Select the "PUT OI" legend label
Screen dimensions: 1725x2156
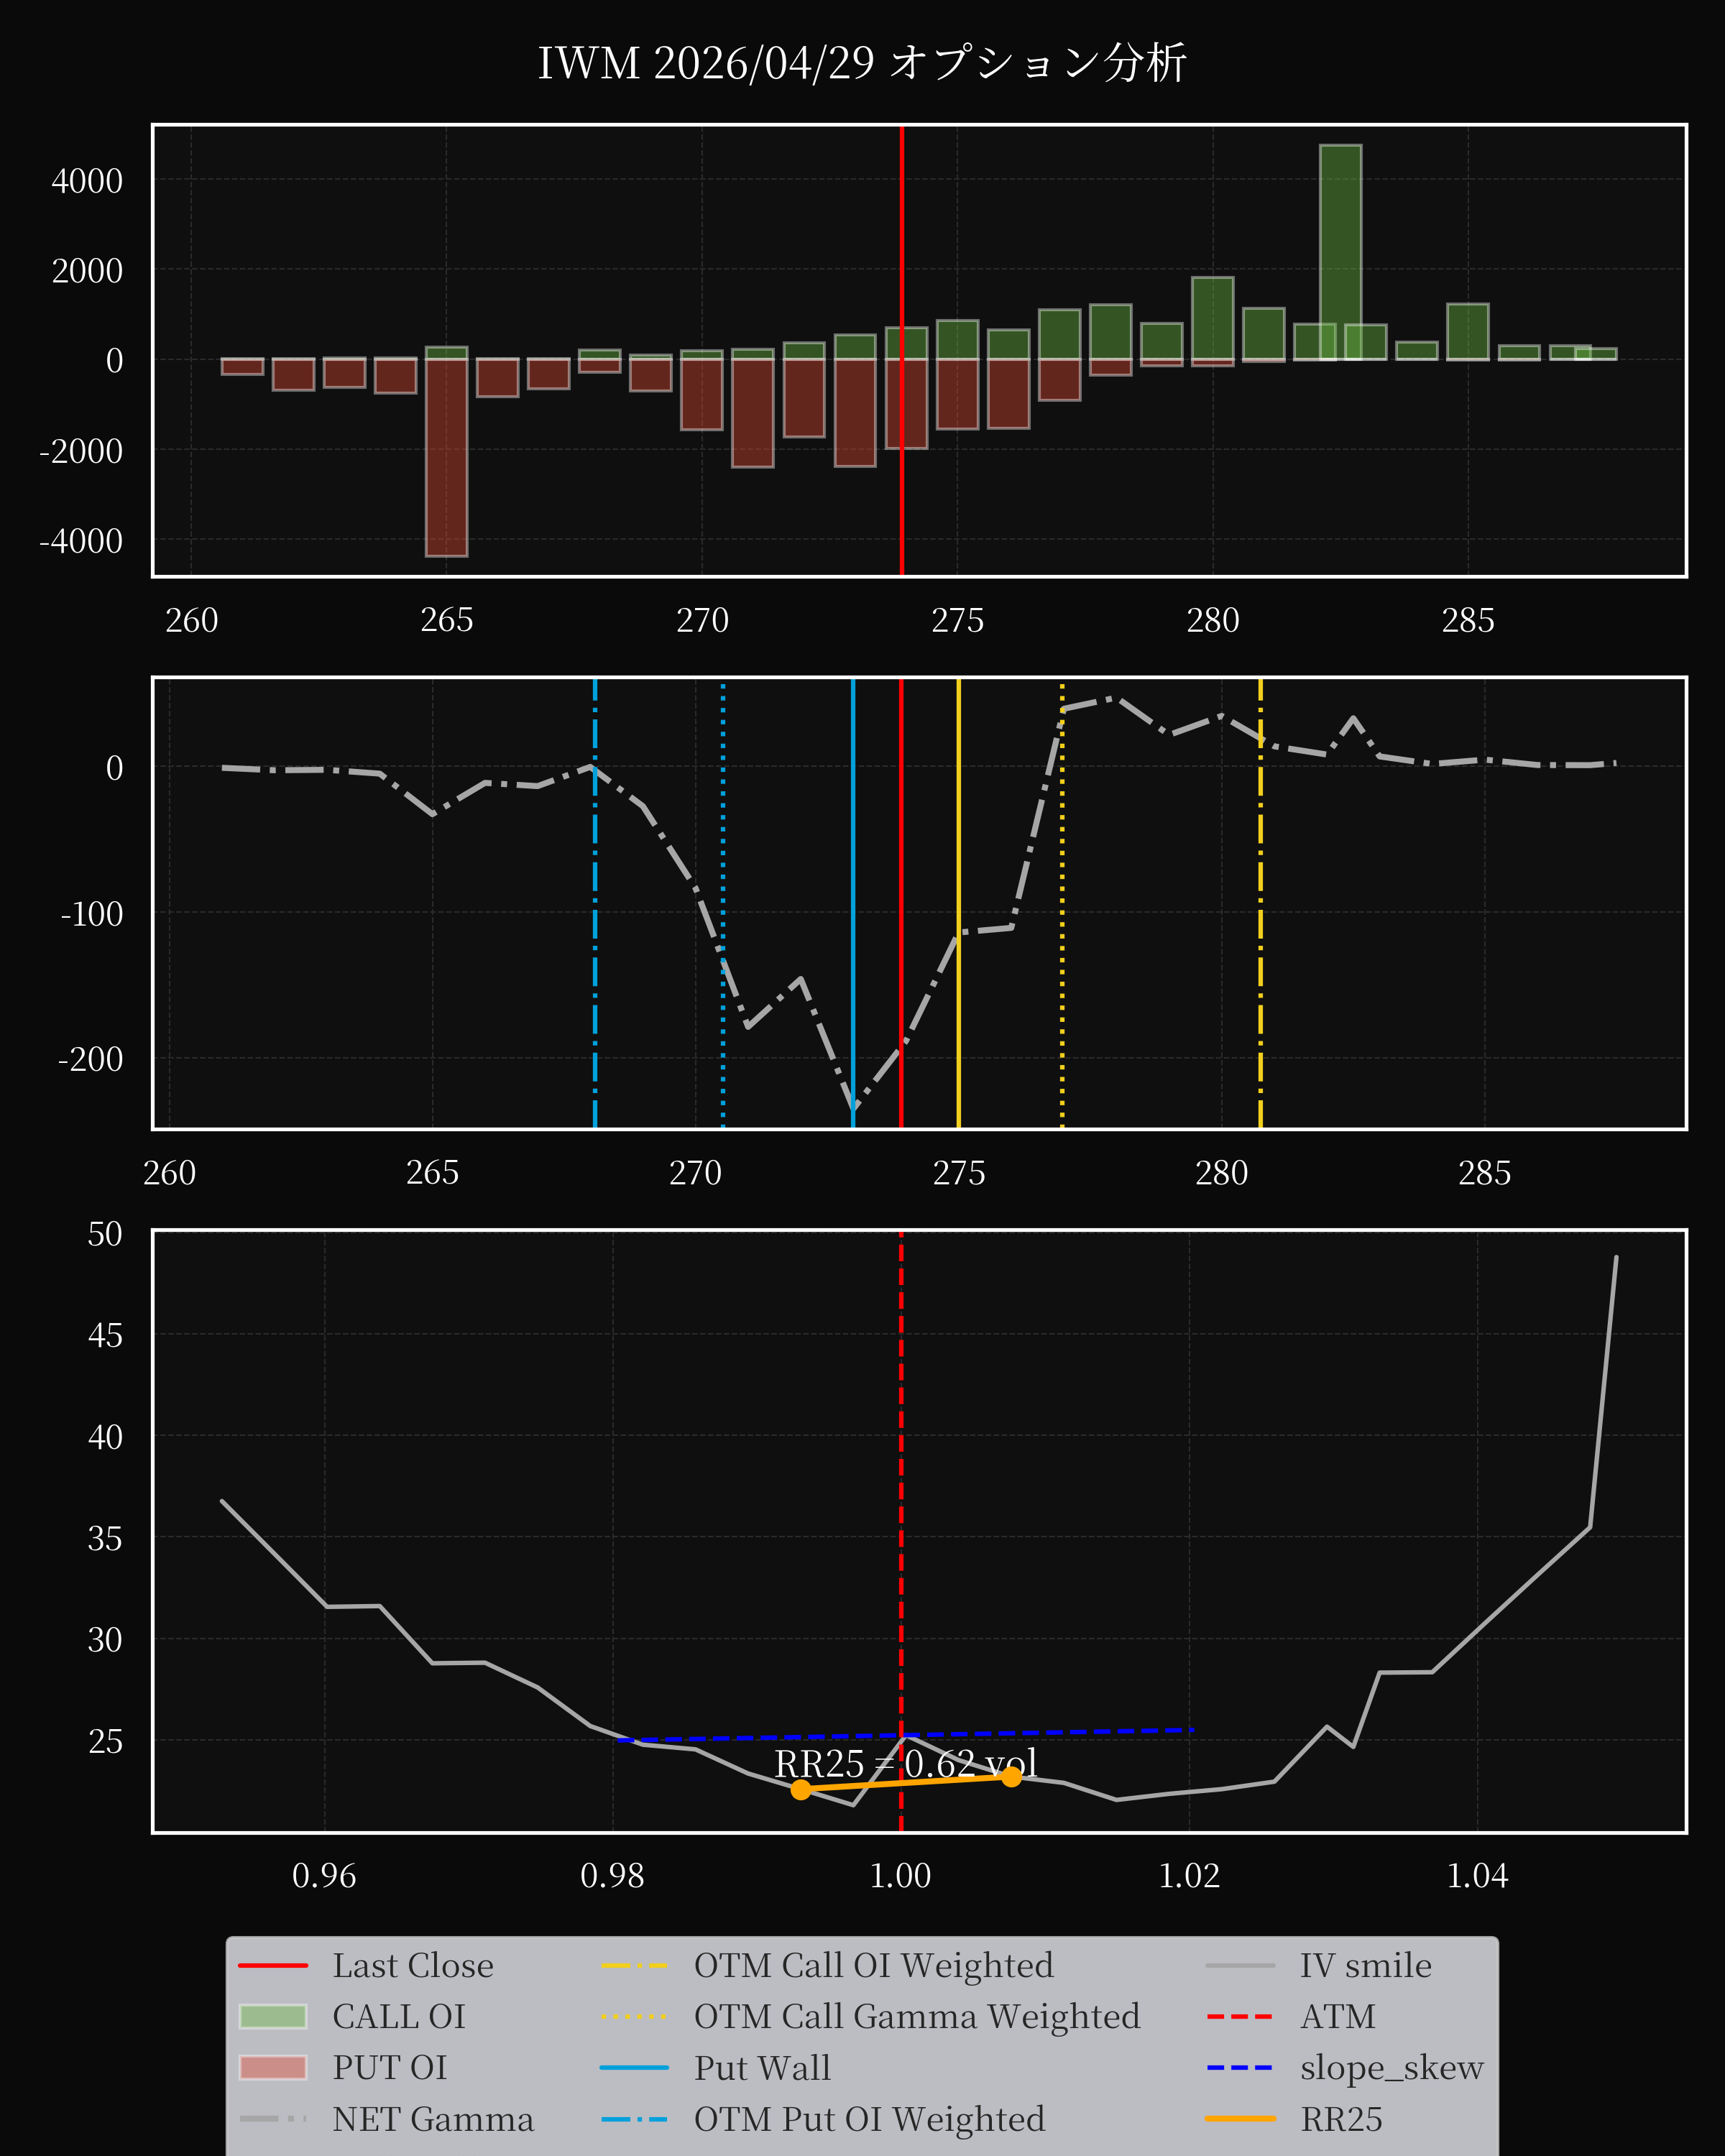point(390,2067)
